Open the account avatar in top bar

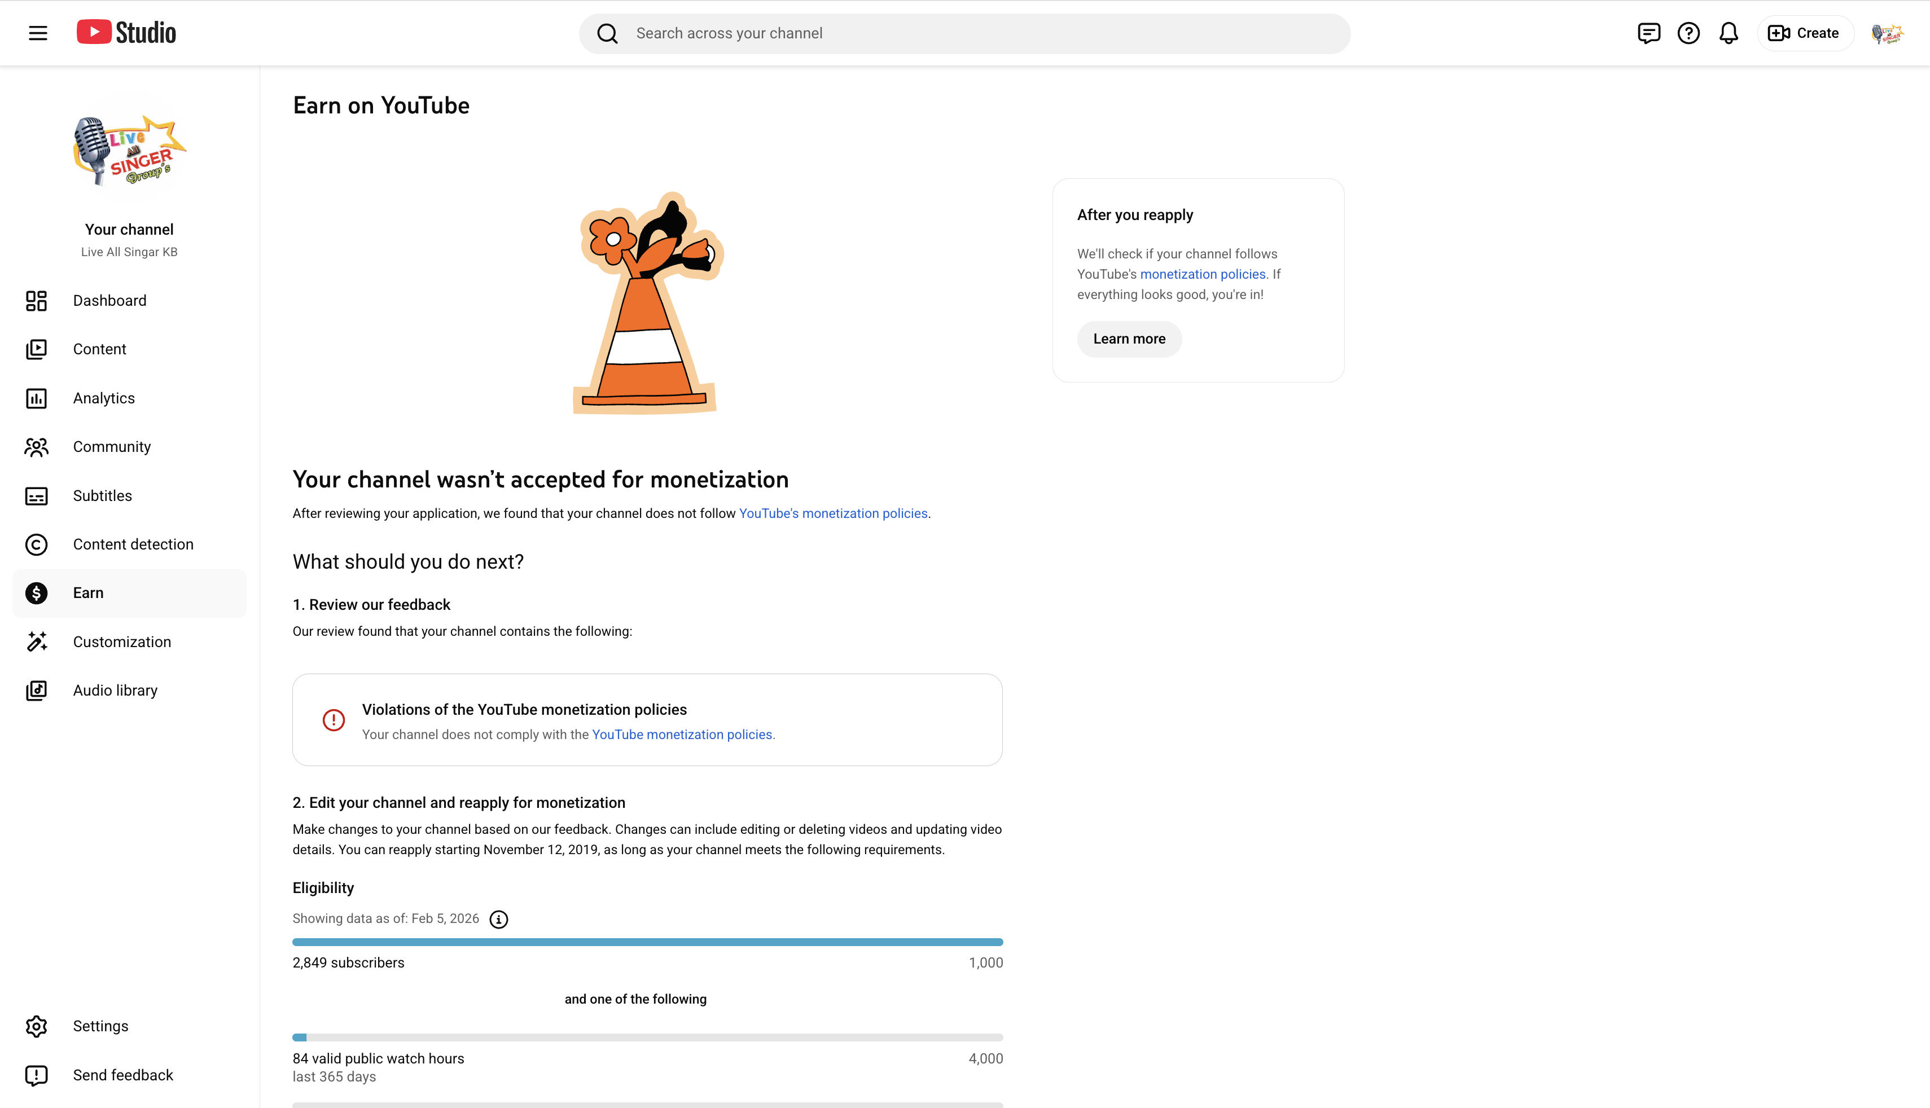pos(1887,33)
